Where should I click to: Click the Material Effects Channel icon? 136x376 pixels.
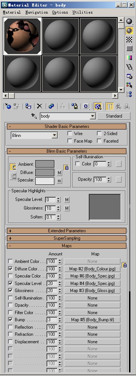86,107
